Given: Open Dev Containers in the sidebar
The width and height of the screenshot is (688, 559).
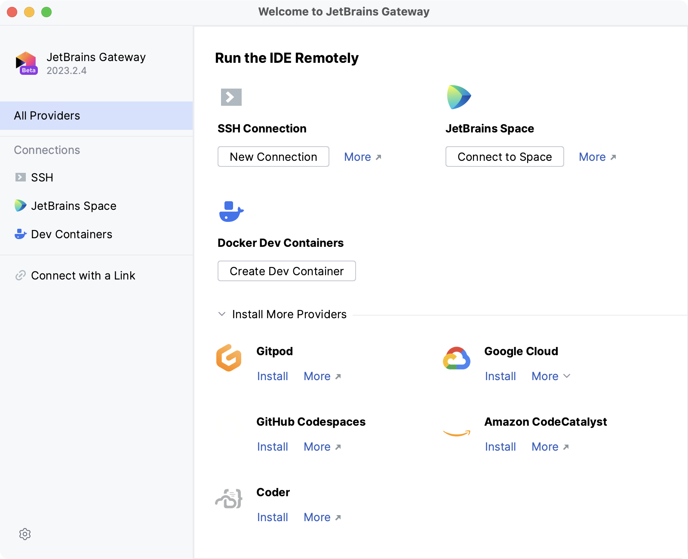Looking at the screenshot, I should pyautogui.click(x=71, y=234).
